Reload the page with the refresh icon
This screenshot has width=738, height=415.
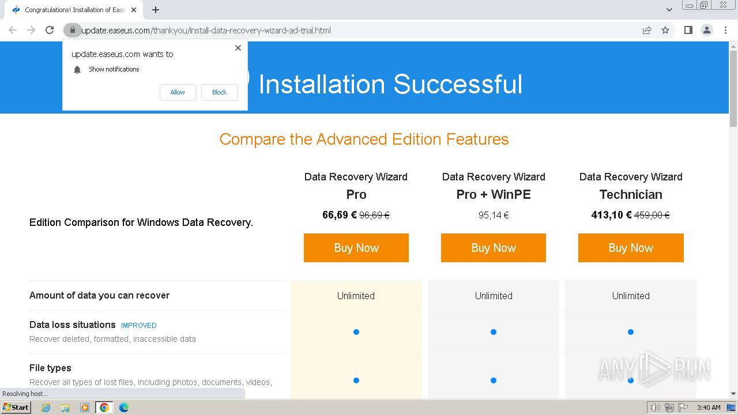50,31
